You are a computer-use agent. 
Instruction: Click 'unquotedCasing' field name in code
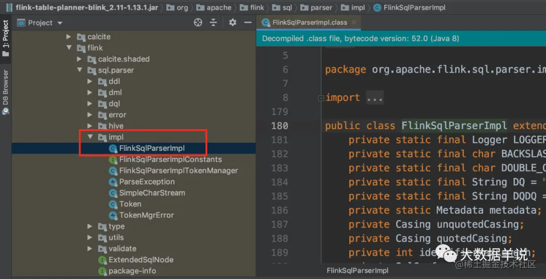click(478, 225)
